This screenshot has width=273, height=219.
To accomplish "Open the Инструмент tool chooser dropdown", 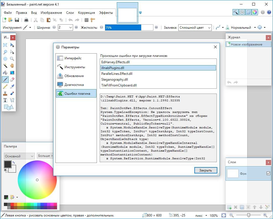I will point(30,27).
